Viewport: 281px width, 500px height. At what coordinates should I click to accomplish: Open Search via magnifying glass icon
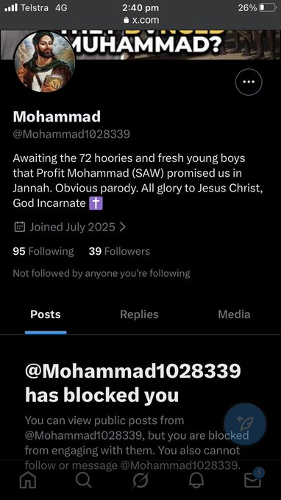(84, 480)
